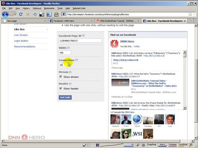Switch to Facebook | DNN Hero tab
The image size is (198, 148).
click(x=71, y=21)
